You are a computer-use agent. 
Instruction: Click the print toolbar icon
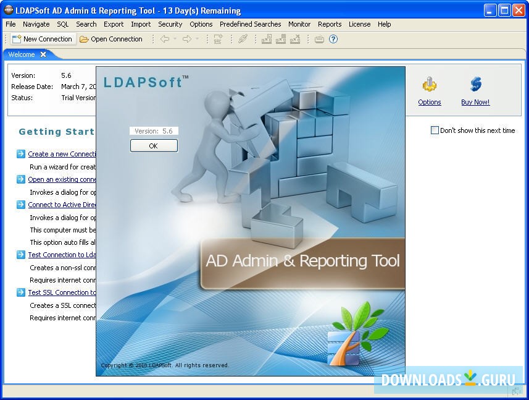pyautogui.click(x=319, y=39)
